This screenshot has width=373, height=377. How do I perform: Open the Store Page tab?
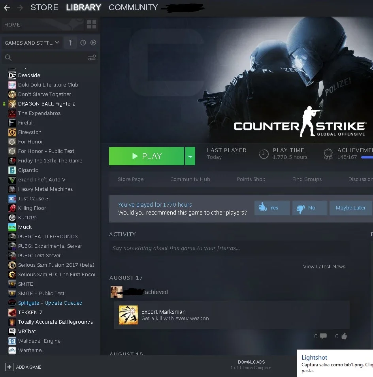click(x=130, y=179)
